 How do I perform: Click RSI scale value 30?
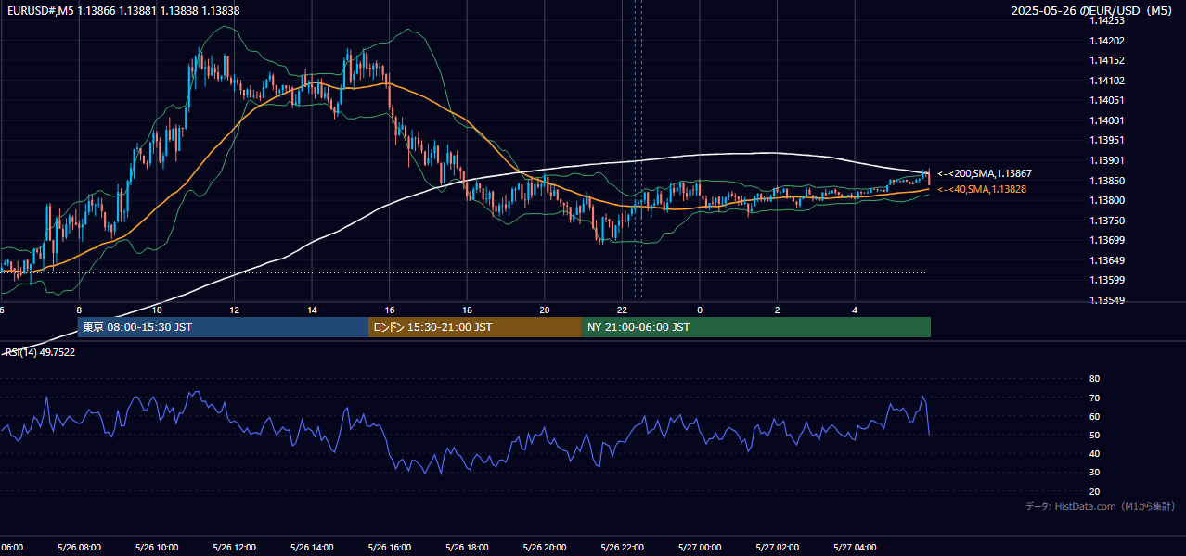coord(1094,473)
